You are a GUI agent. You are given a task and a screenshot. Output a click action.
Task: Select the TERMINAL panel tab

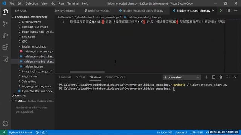(x=95, y=77)
